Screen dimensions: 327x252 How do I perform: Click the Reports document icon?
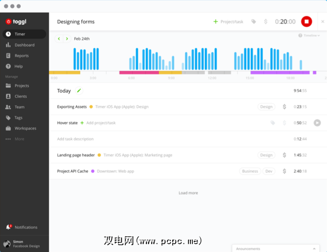click(x=8, y=56)
